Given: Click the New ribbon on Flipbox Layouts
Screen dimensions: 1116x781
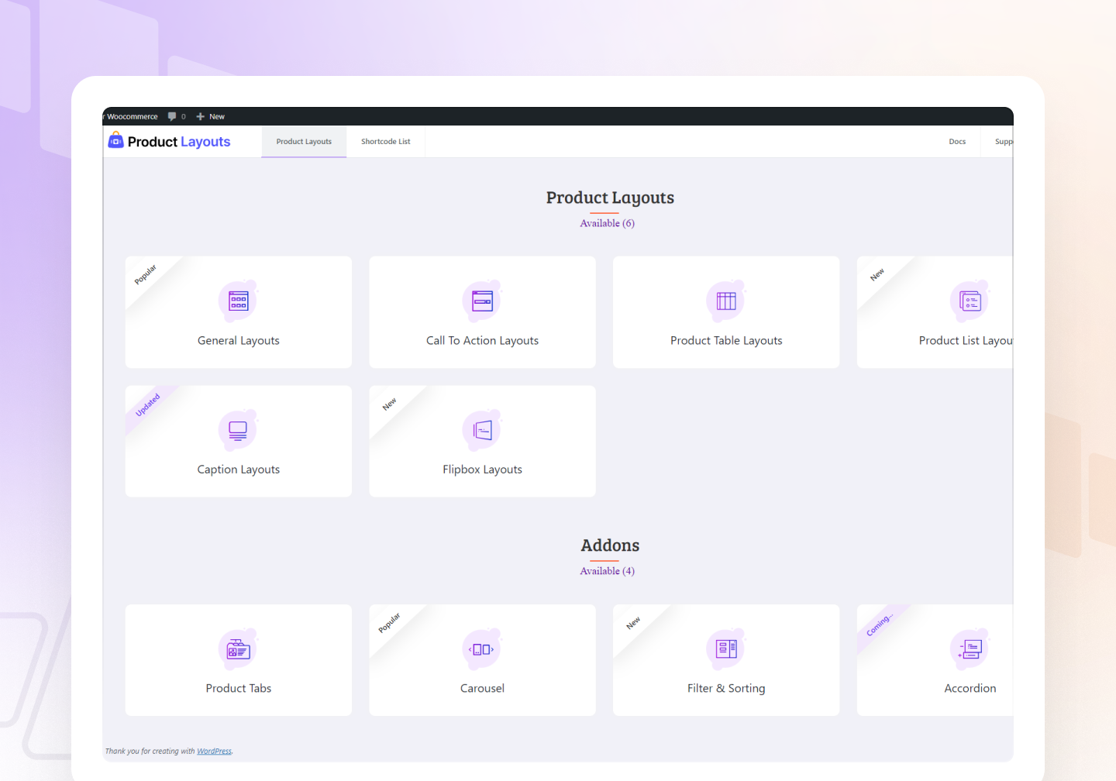Looking at the screenshot, I should (x=389, y=404).
